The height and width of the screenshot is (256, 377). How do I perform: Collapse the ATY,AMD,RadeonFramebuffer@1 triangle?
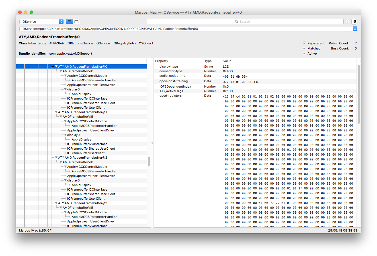click(x=56, y=112)
